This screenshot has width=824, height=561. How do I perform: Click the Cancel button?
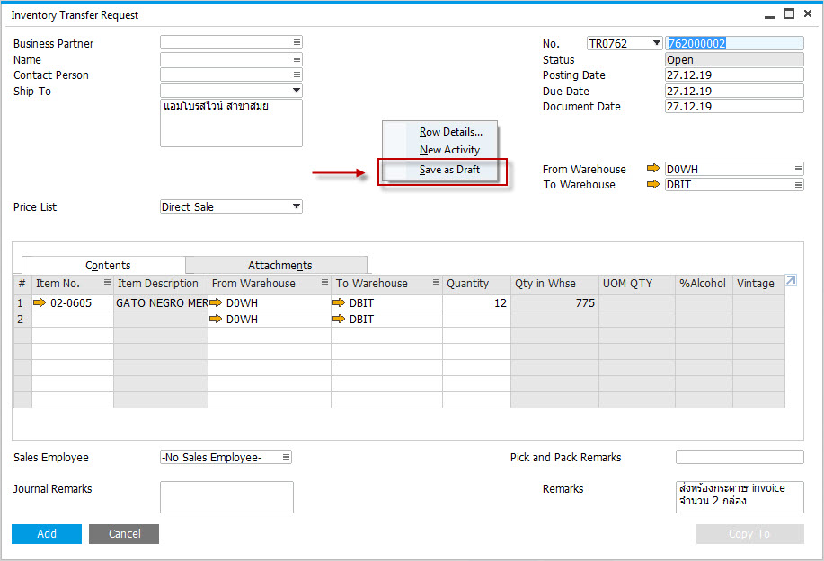(124, 534)
